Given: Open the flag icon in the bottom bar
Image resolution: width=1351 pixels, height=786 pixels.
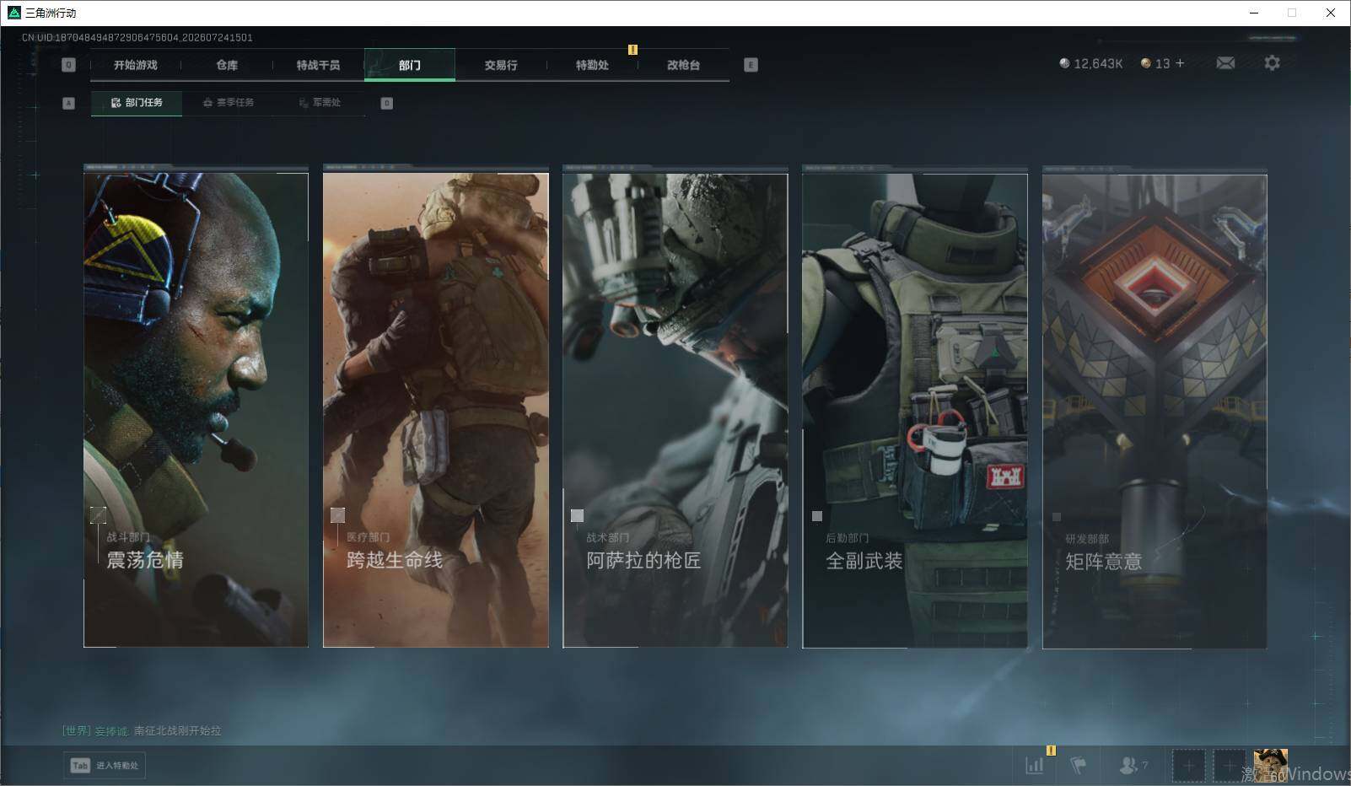Looking at the screenshot, I should click(x=1078, y=765).
